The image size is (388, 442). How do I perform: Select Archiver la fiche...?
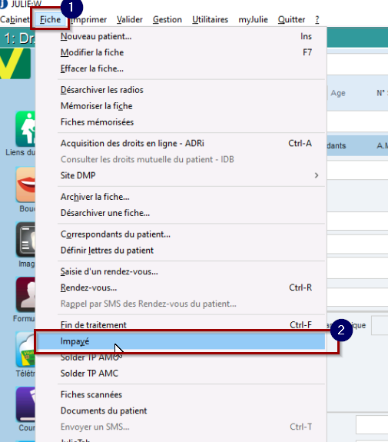pyautogui.click(x=181, y=197)
